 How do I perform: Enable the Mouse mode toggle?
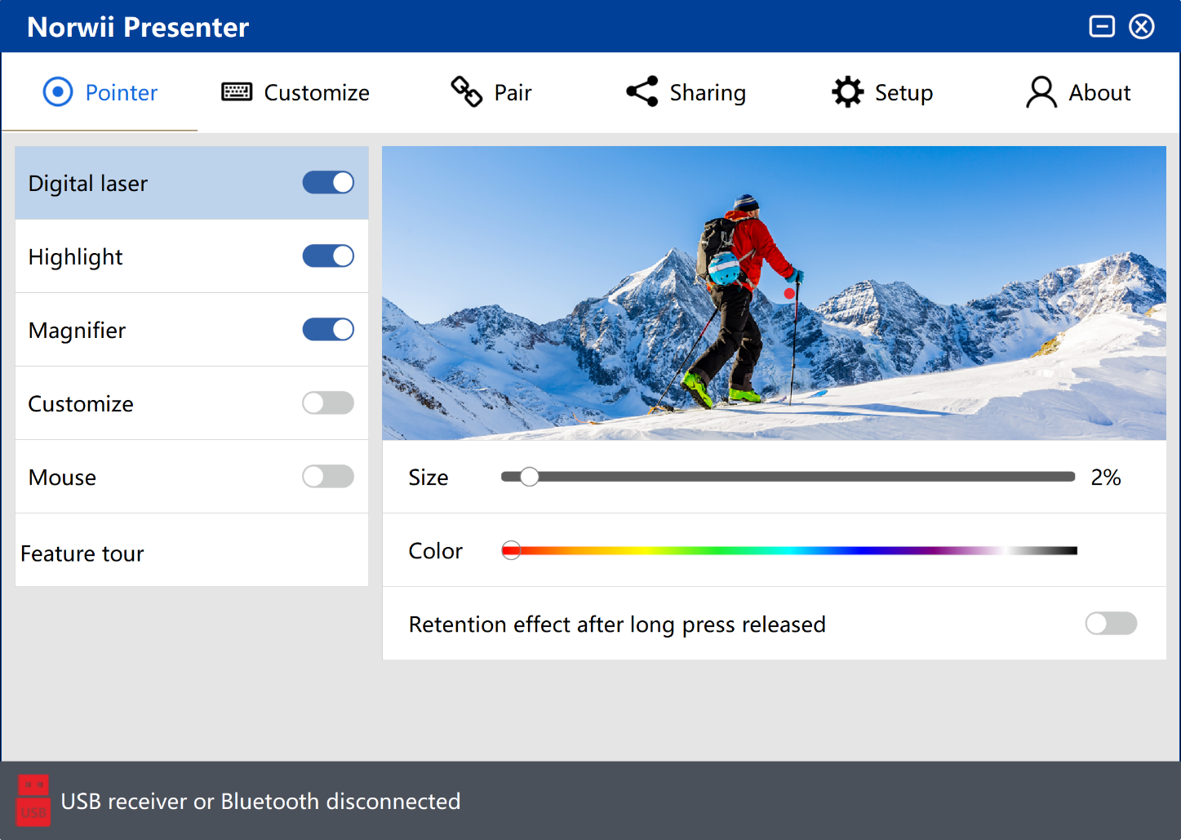328,477
